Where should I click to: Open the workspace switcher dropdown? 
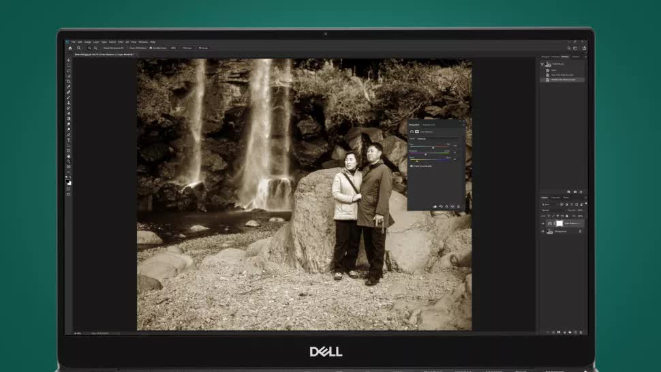[577, 48]
